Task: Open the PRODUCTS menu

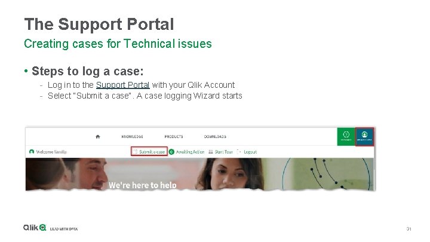Action: coord(174,137)
